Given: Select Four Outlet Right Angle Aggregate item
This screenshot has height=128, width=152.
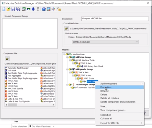Looking at the screenshot, I should 21,78.
